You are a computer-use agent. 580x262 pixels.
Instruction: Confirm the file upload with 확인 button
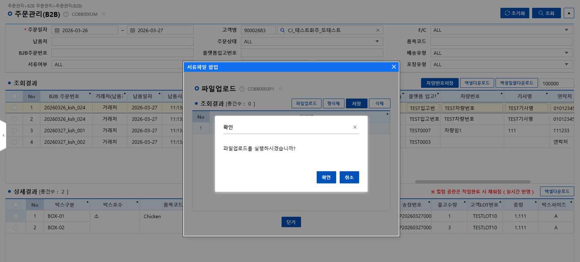pos(326,177)
